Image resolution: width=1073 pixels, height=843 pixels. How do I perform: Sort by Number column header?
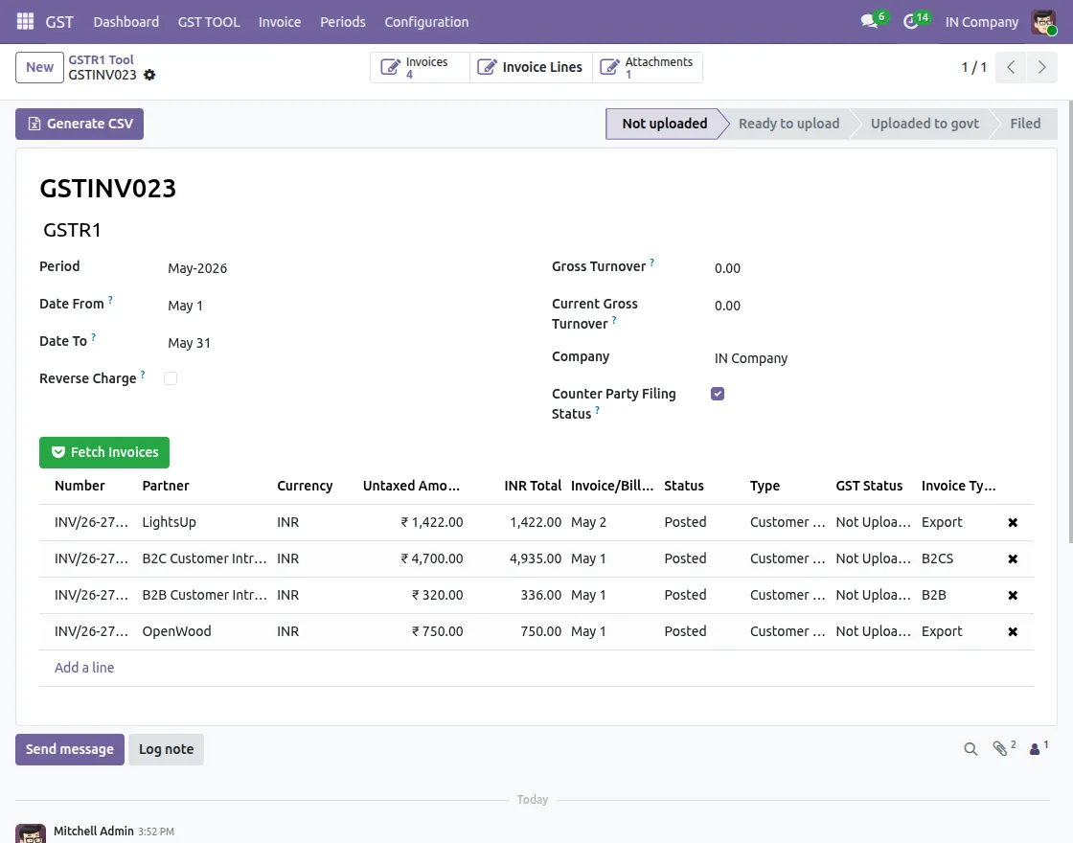[x=80, y=486]
